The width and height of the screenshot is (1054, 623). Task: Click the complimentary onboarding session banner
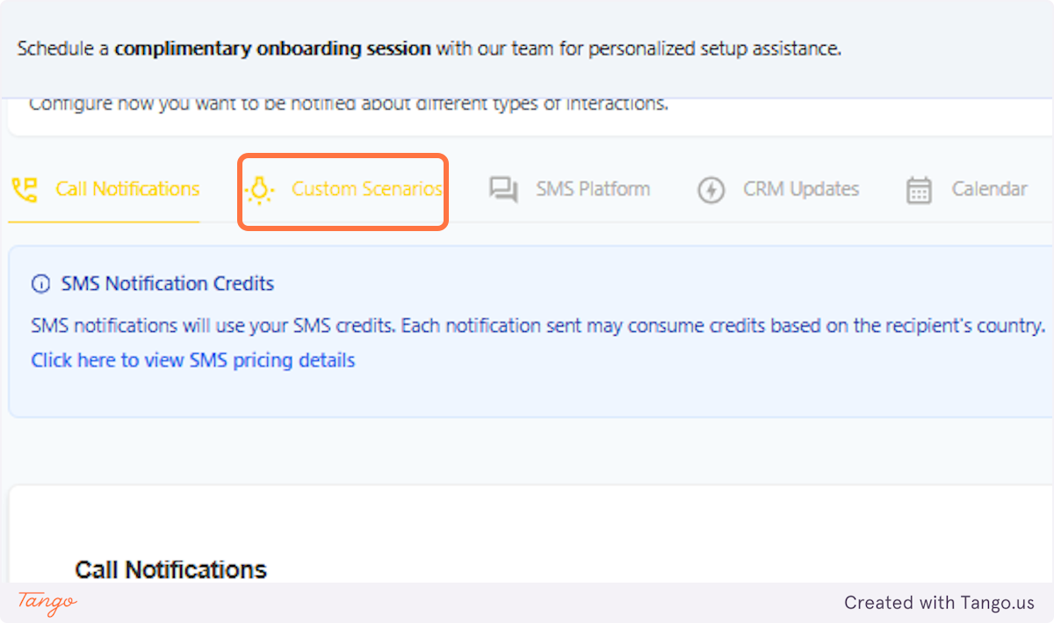click(x=429, y=48)
